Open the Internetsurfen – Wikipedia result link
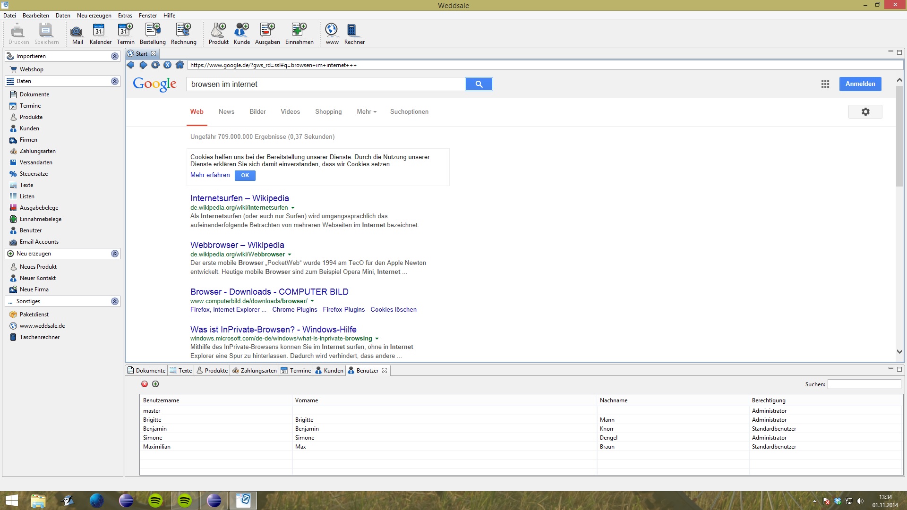 coord(239,198)
